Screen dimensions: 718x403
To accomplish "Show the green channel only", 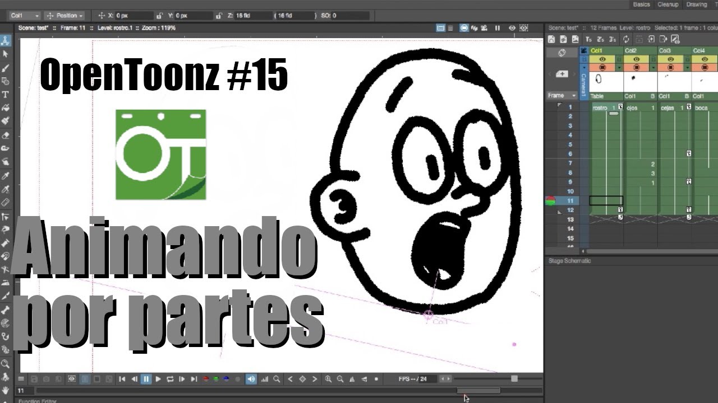I will 216,379.
